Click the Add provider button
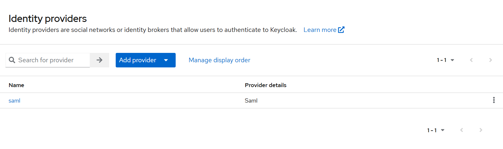The height and width of the screenshot is (149, 503). [138, 60]
